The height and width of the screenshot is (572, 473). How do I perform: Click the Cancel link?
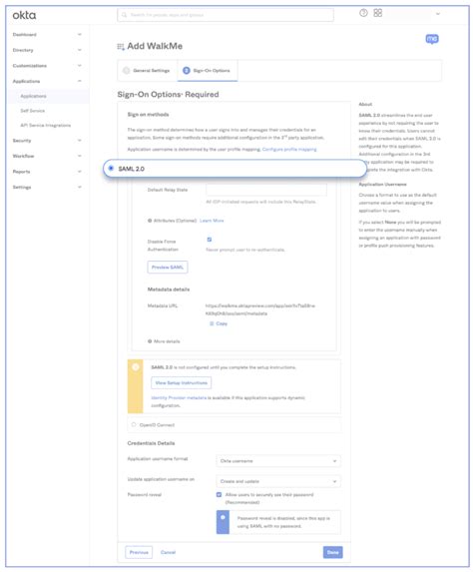(168, 552)
